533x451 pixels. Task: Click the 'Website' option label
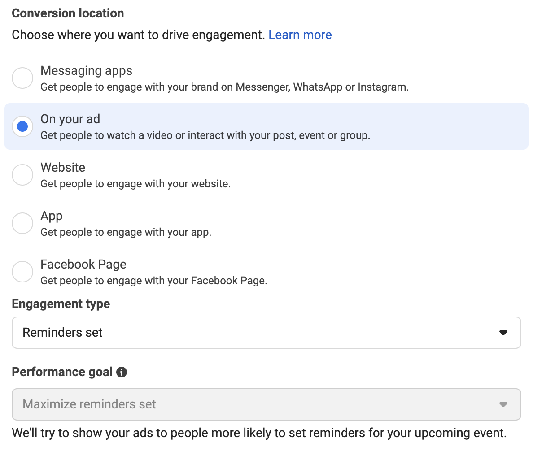(x=63, y=167)
